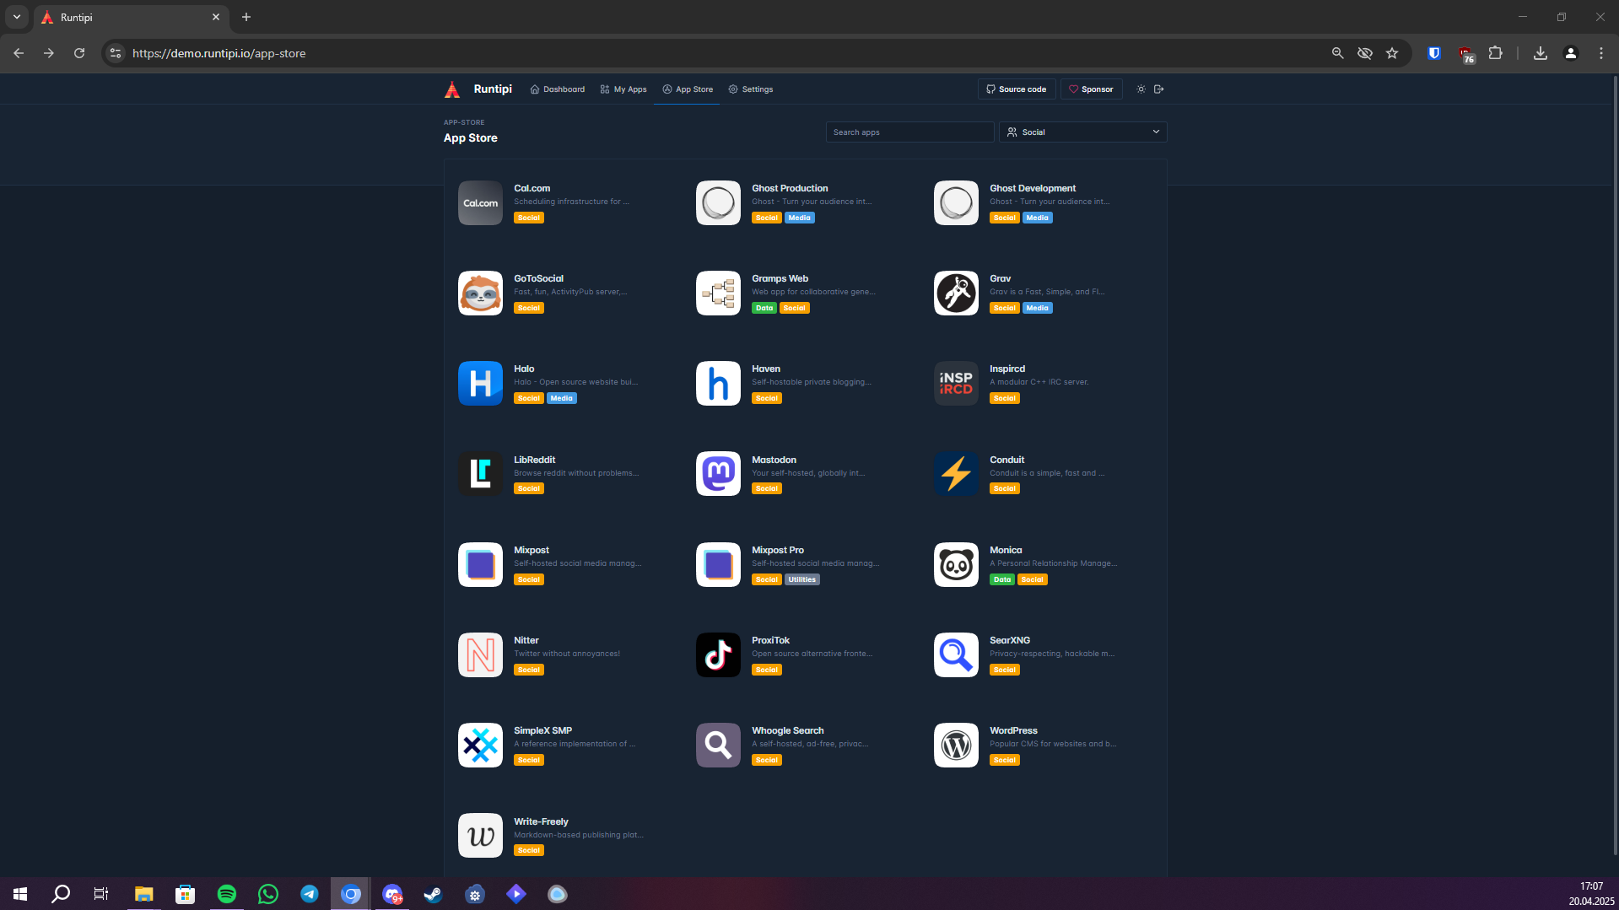Open the Chrome tab search dropdown
1619x910 pixels.
click(16, 17)
